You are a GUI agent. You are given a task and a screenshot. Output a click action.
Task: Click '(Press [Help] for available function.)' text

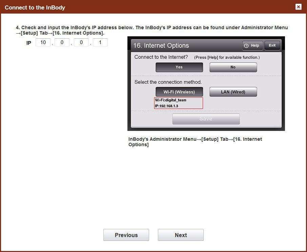pyautogui.click(x=227, y=57)
